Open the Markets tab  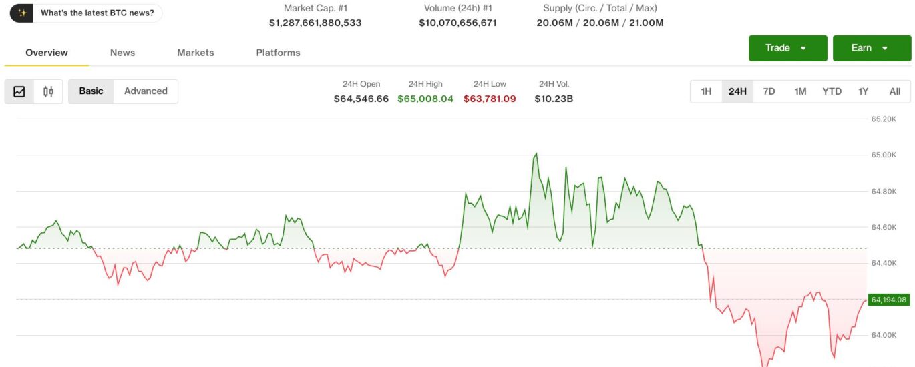pyautogui.click(x=196, y=53)
